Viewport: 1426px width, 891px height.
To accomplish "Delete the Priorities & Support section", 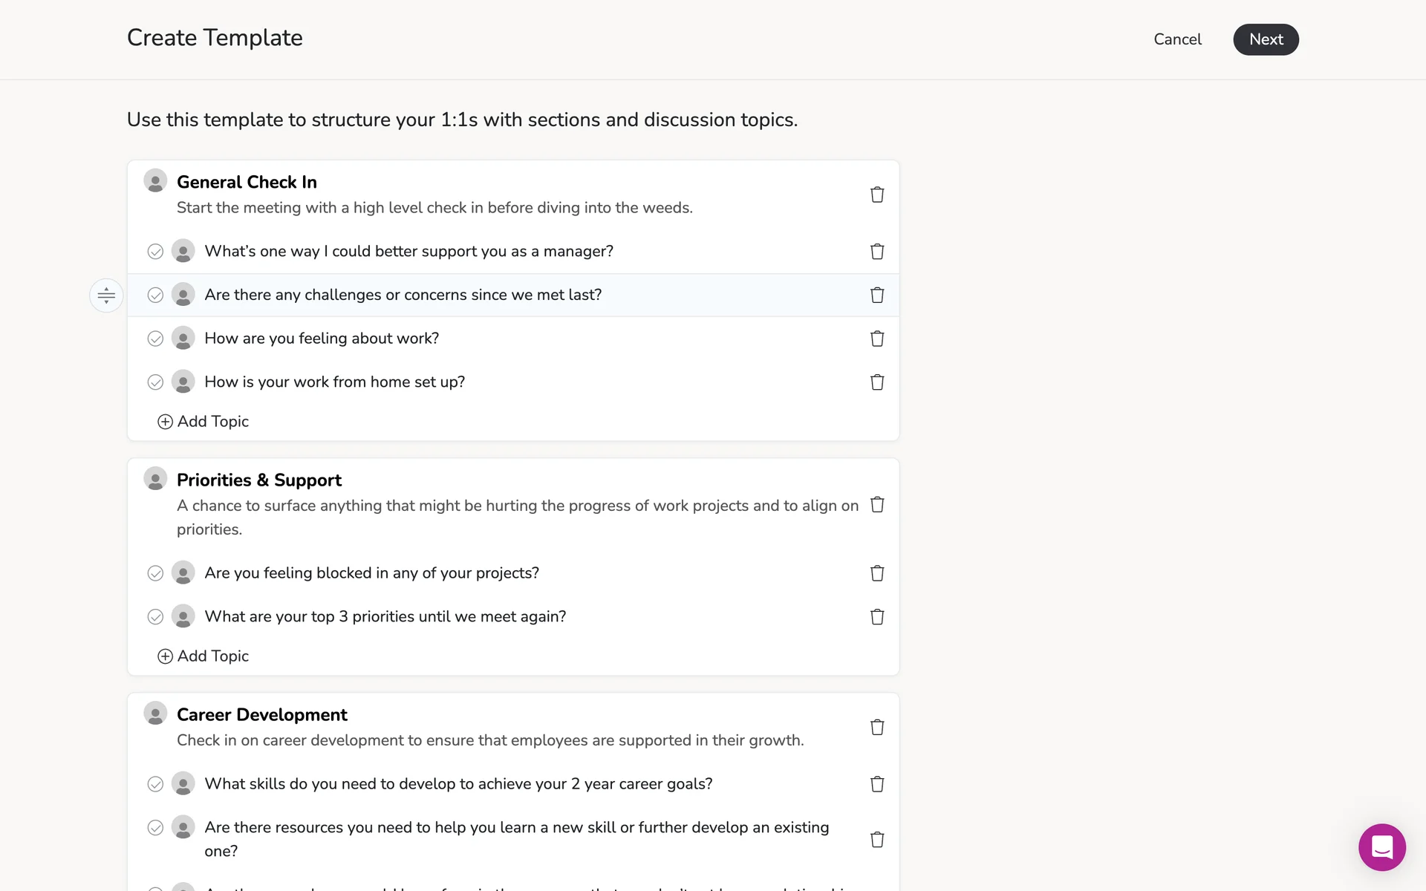I will click(877, 505).
